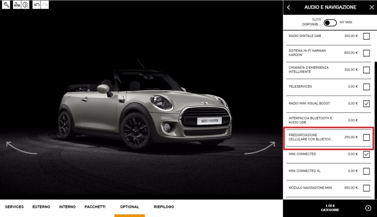Viewport: 377px width, 217px height.
Task: Rotate car view with left arrow
Action: 21,148
